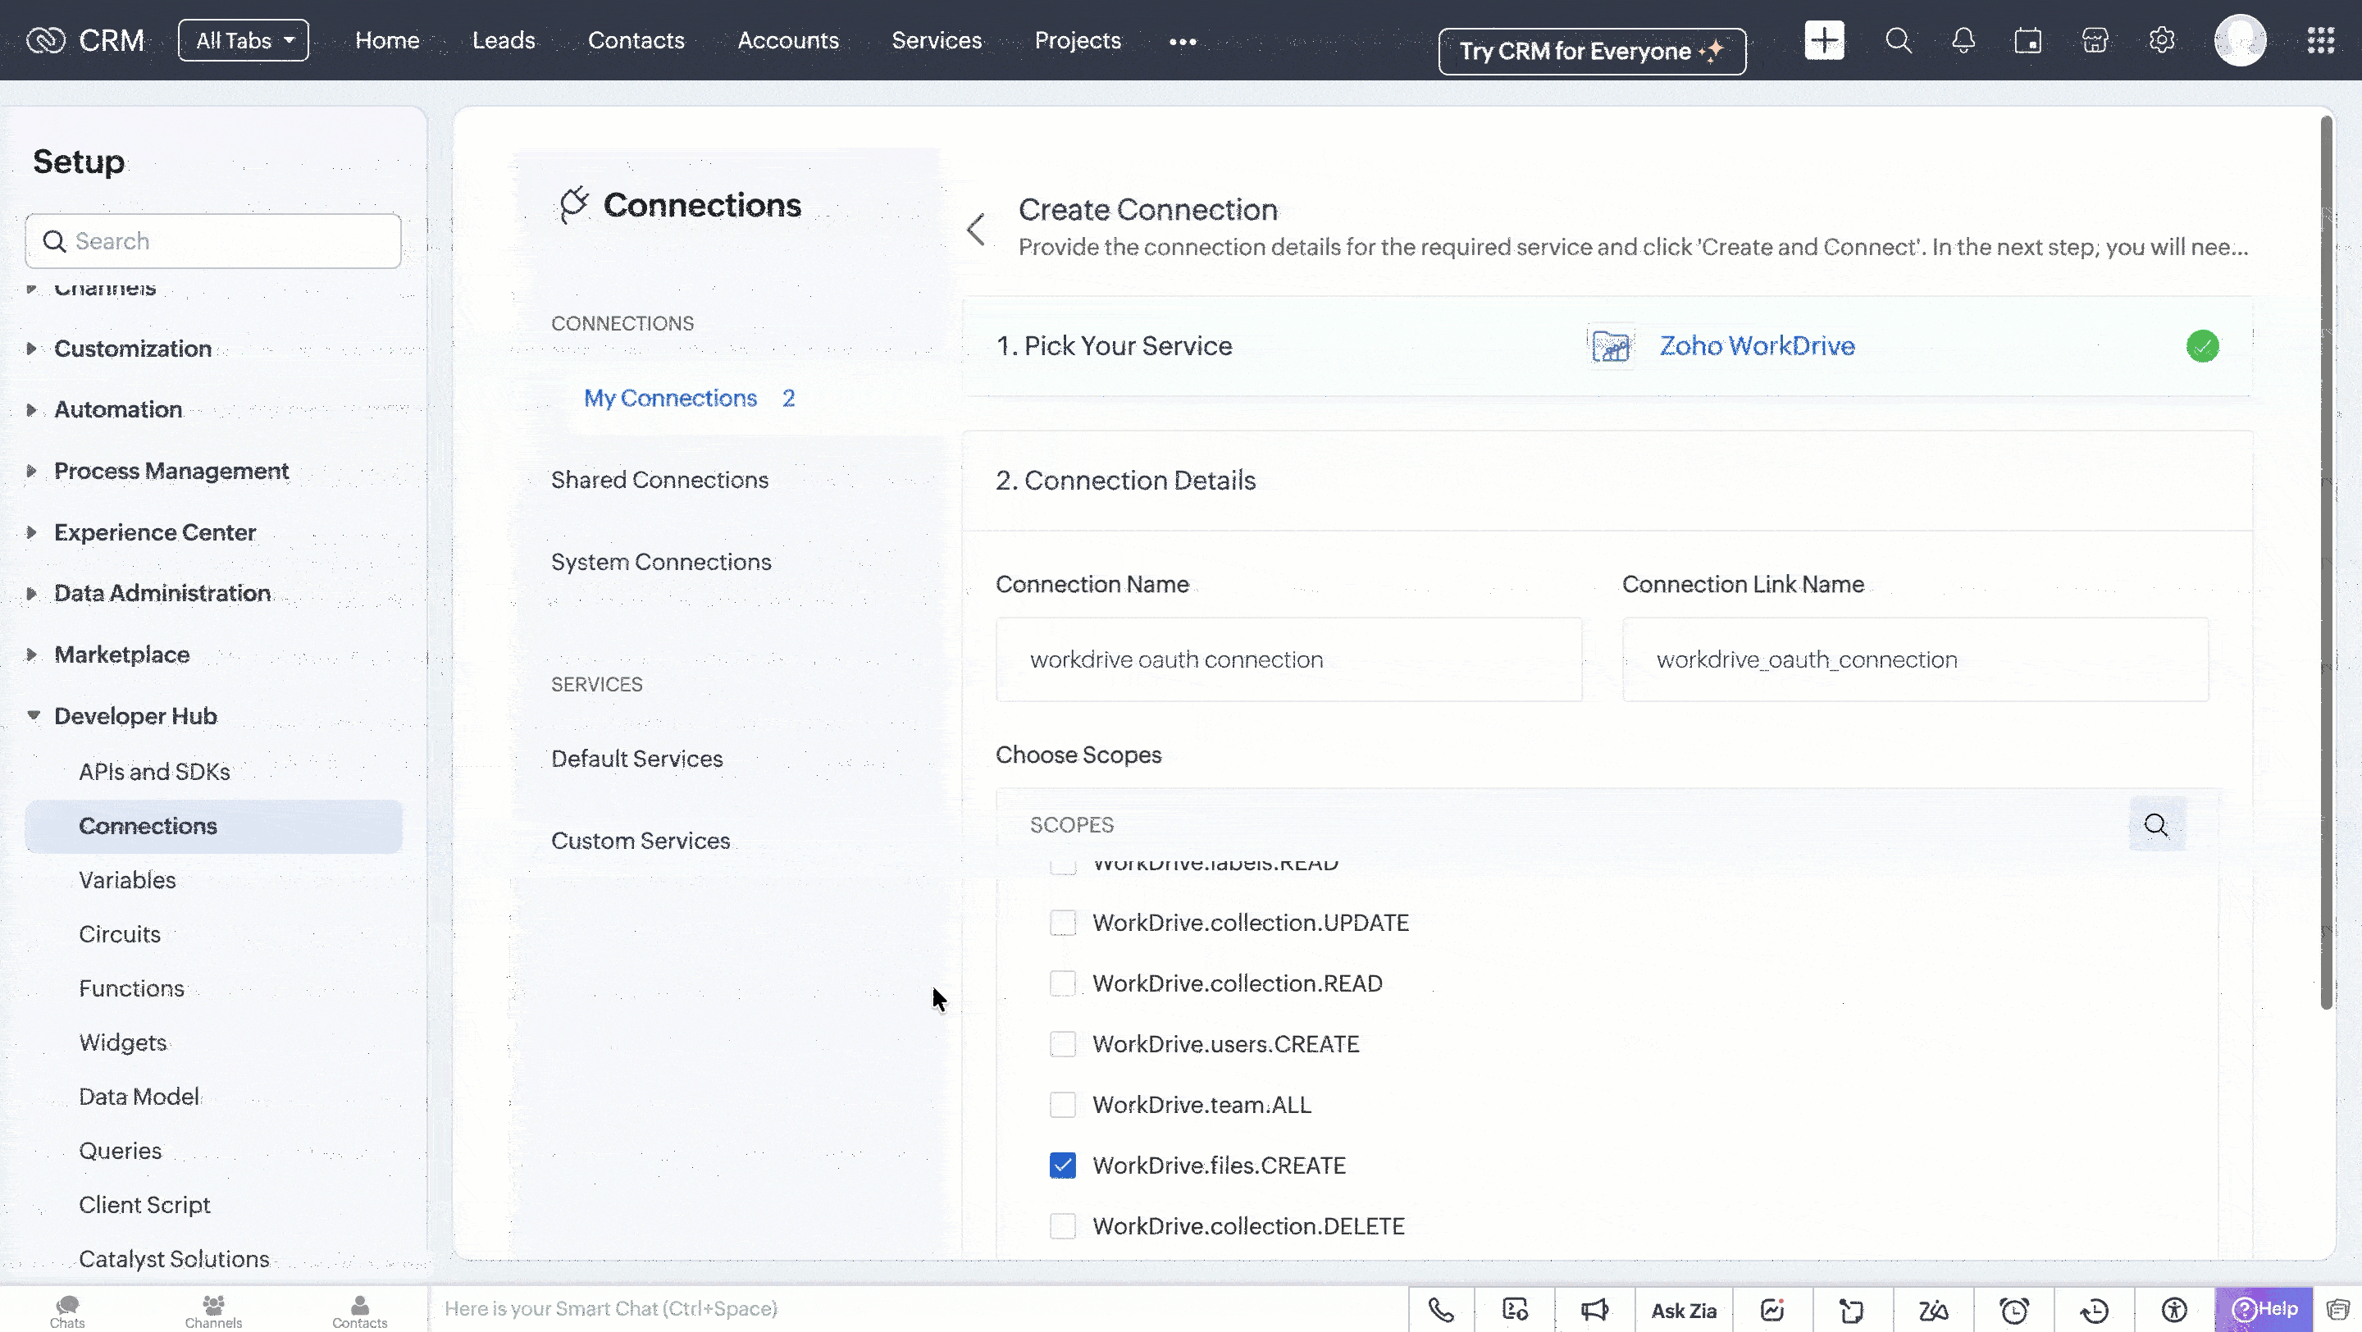
Task: Select Shared Connections in the sidebar
Action: pyautogui.click(x=659, y=480)
